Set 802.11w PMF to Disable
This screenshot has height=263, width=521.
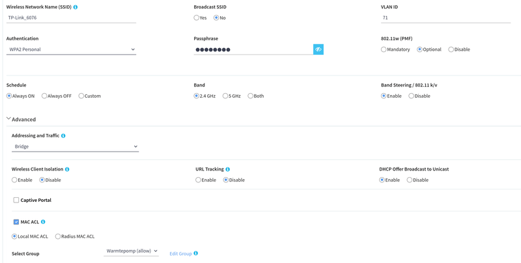451,49
